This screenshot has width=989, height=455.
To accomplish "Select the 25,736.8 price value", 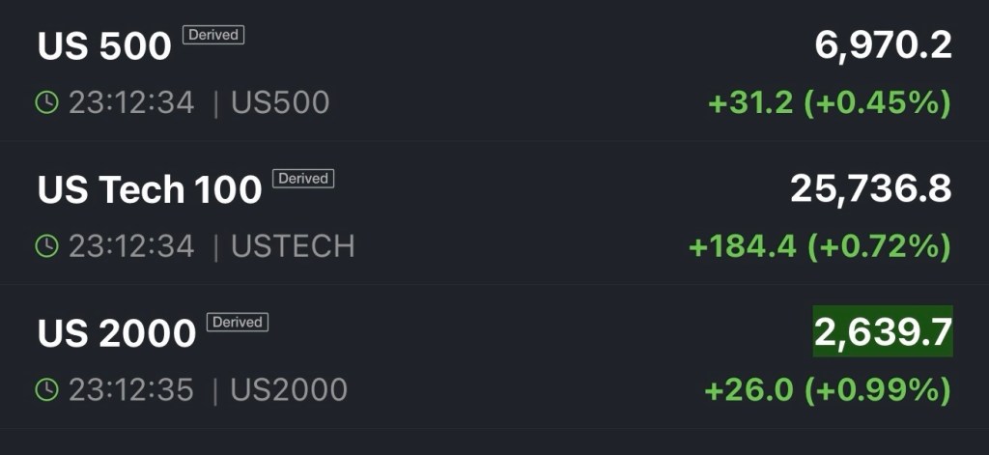I will point(870,189).
